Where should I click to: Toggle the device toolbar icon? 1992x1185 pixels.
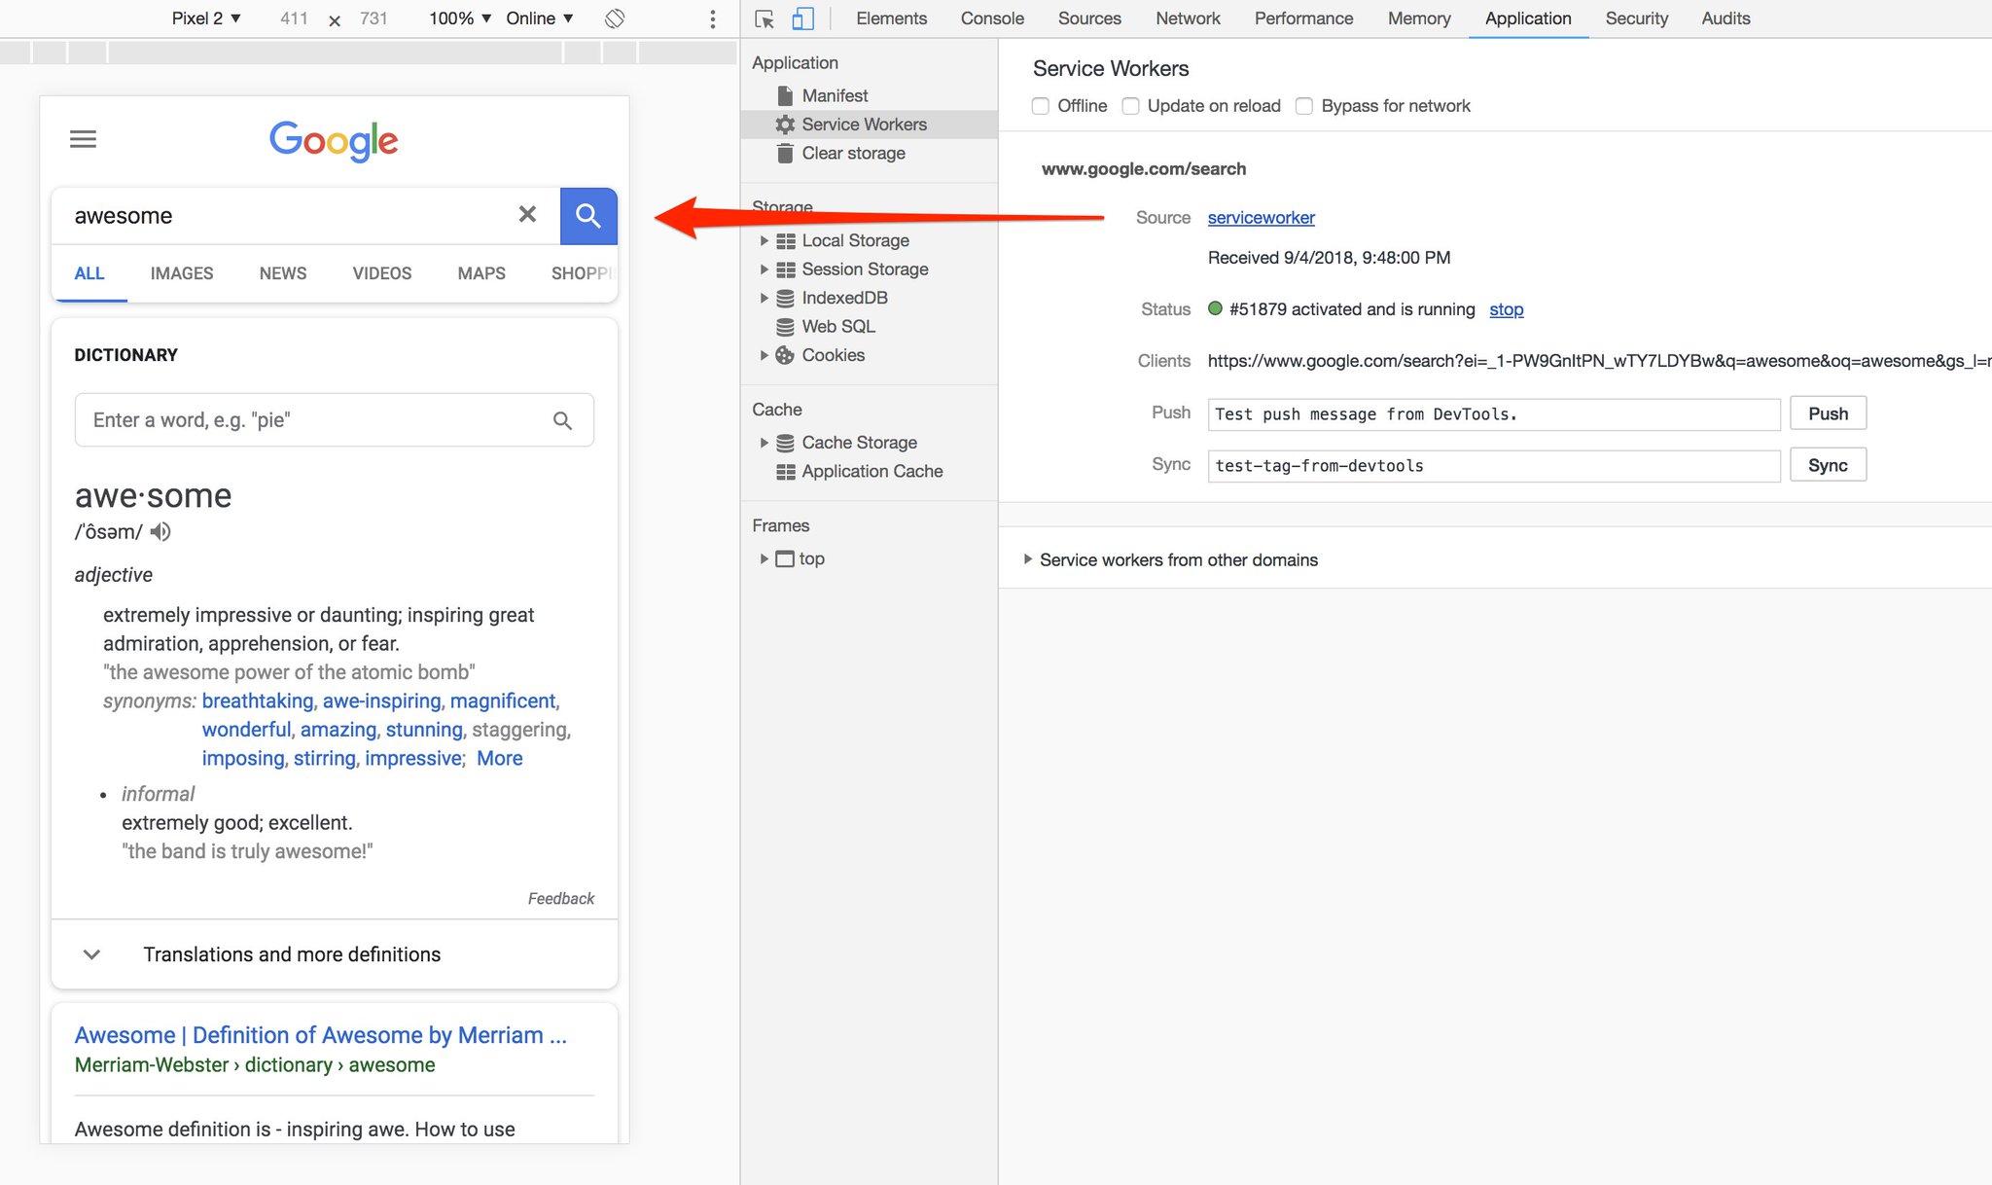802,18
